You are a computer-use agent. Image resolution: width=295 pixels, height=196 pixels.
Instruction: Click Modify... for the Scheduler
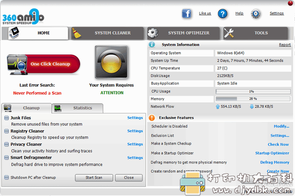281,126
